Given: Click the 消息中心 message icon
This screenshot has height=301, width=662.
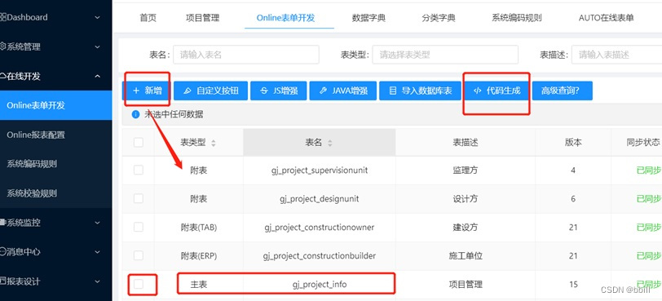Looking at the screenshot, I should [x=3, y=252].
